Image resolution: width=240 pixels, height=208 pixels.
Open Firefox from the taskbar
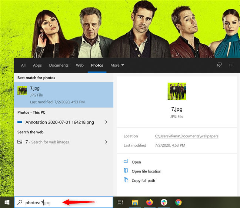coord(150,202)
